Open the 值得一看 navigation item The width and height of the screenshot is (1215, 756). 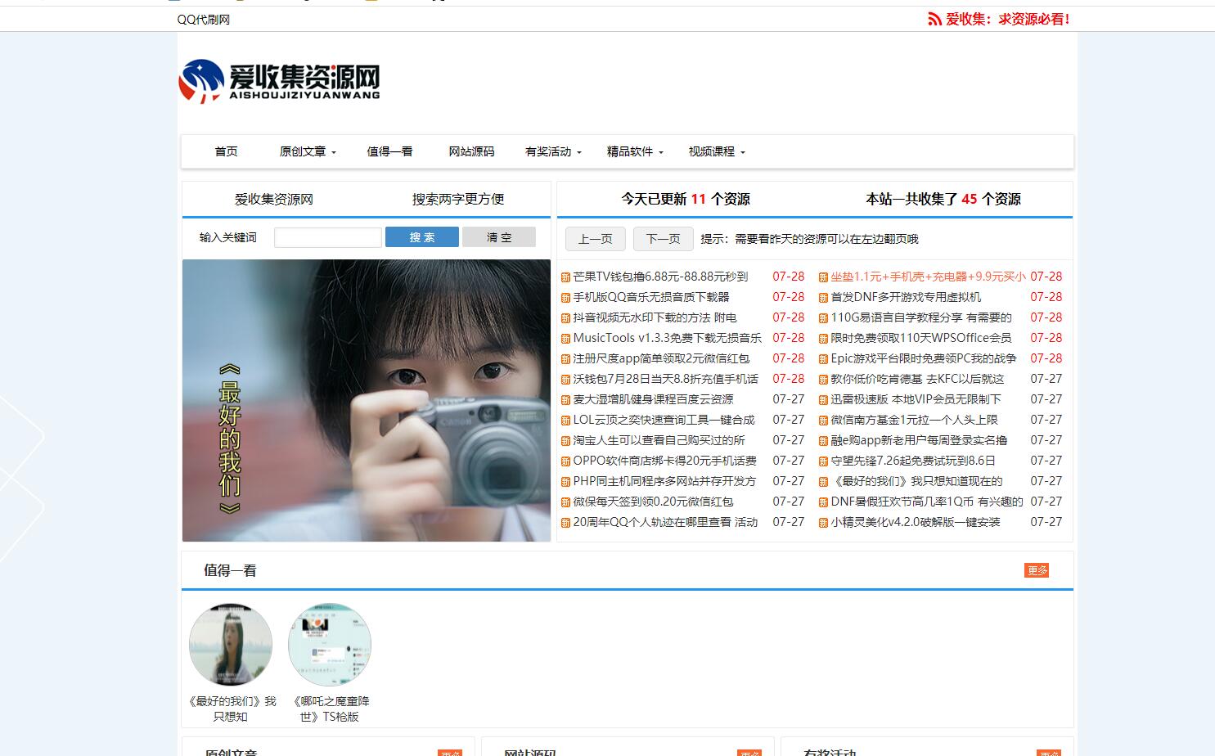pos(389,151)
